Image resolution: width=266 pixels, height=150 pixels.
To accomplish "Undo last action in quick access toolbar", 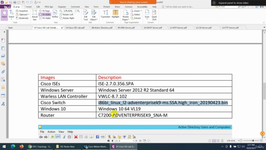I will pyautogui.click(x=27, y=2).
